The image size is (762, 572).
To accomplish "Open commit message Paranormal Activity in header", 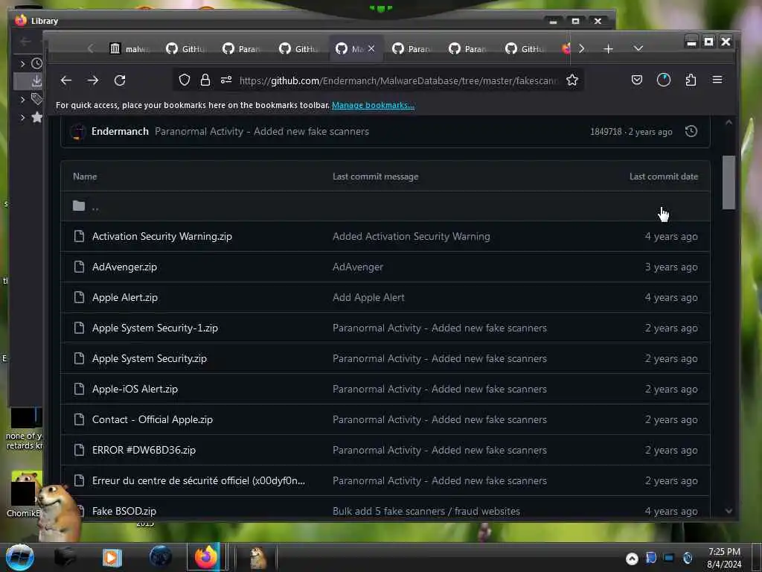I will pos(261,131).
